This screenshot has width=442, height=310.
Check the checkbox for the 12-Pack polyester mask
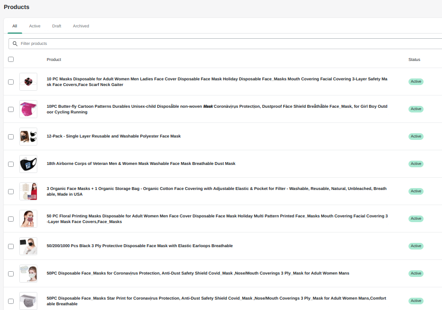pyautogui.click(x=11, y=137)
